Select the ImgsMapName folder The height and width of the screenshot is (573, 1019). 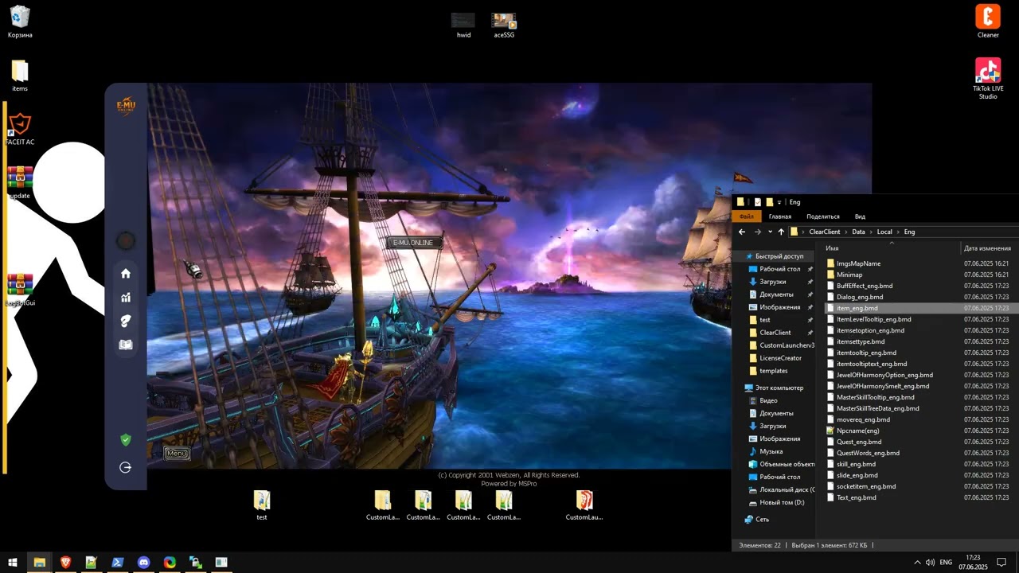pyautogui.click(x=858, y=263)
